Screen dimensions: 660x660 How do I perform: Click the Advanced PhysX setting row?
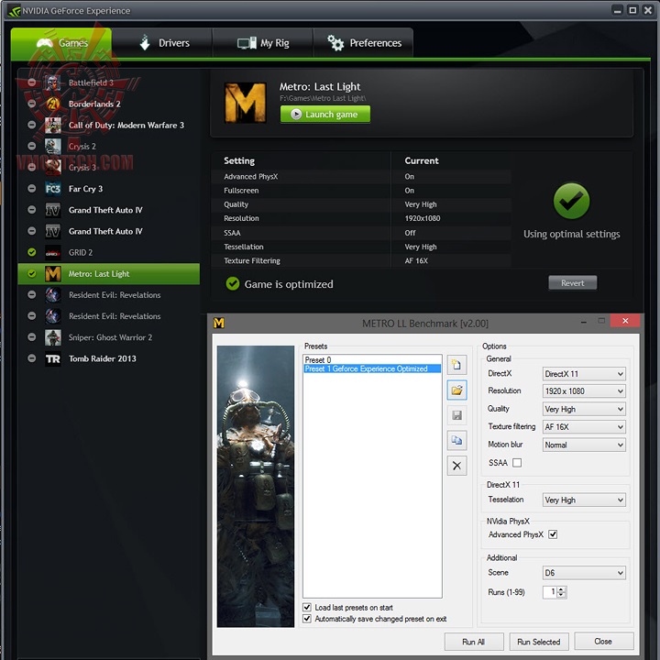pos(361,176)
